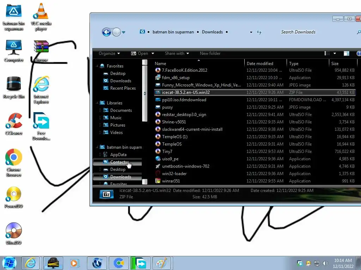
Task: Collapse the batman bin suparn tree node
Action: pyautogui.click(x=97, y=147)
